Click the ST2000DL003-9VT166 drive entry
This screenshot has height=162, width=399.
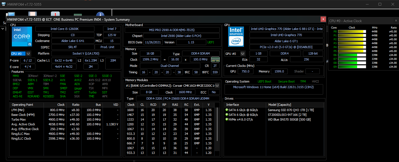[x=287, y=115]
